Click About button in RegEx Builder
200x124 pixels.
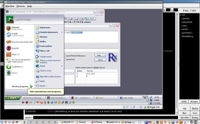pyautogui.click(x=100, y=60)
